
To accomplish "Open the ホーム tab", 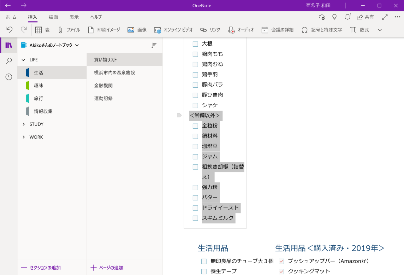I will 11,17.
